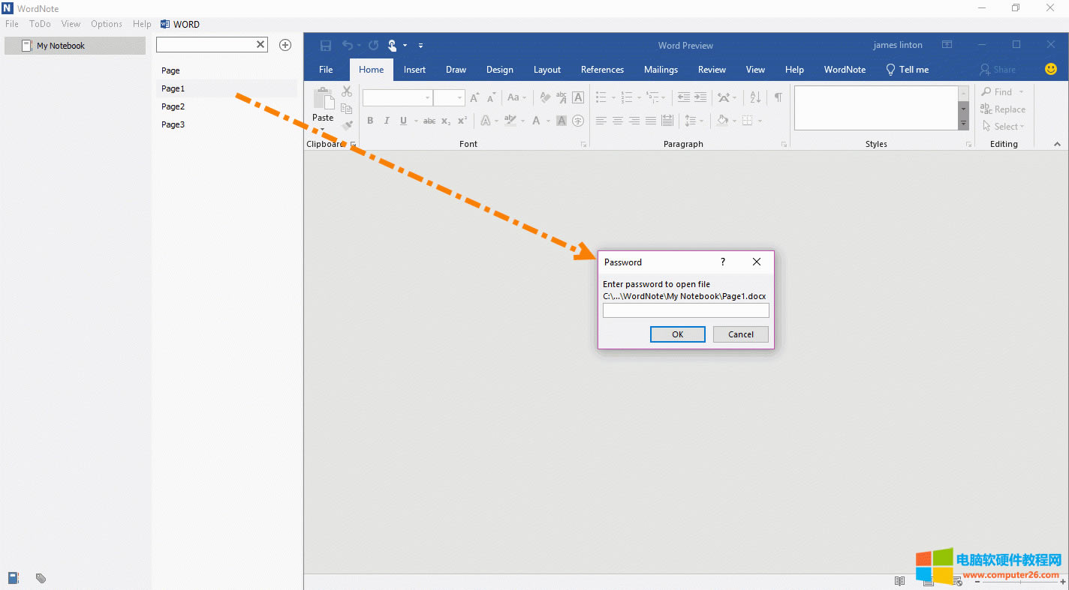Click the Format Painter brush icon

click(x=346, y=125)
